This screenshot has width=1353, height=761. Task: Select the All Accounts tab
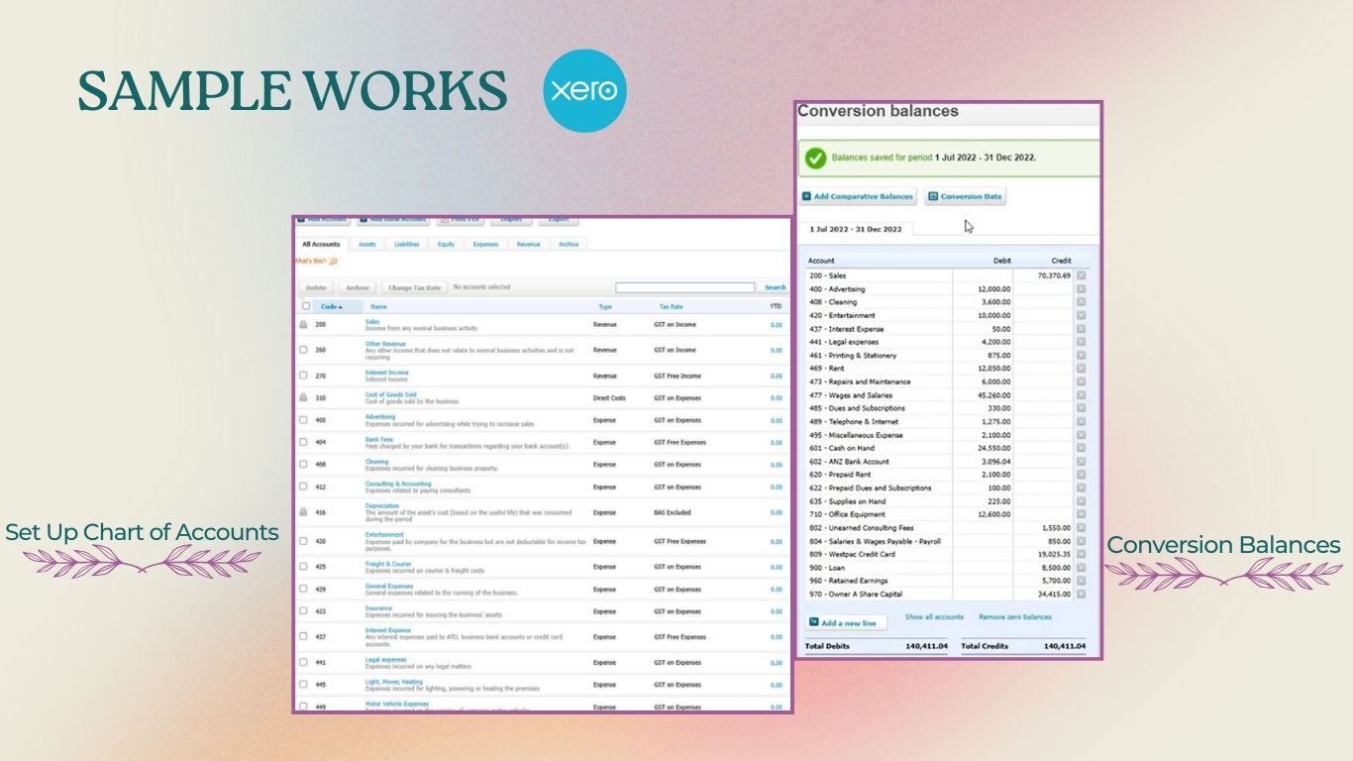point(321,244)
